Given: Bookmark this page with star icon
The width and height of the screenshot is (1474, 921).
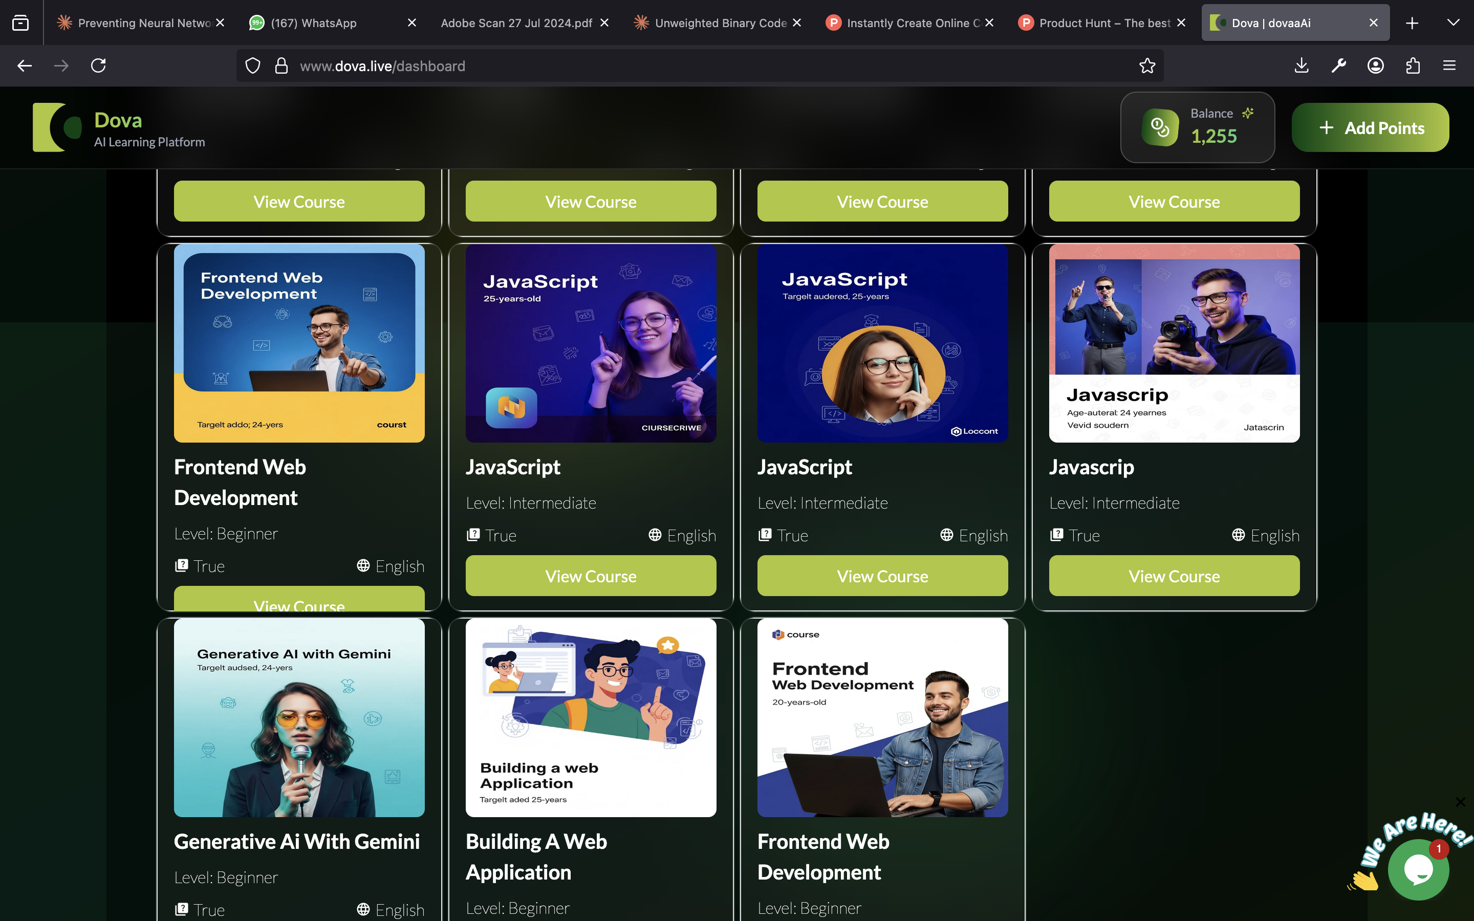Looking at the screenshot, I should (1147, 66).
